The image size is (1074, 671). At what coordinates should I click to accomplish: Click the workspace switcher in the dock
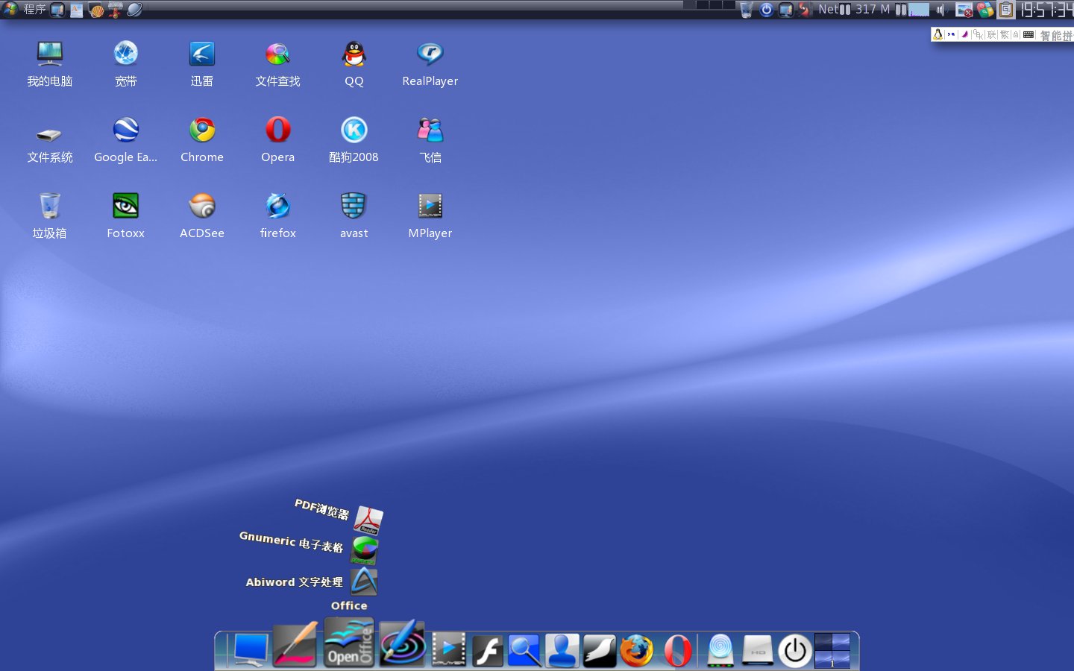point(832,651)
